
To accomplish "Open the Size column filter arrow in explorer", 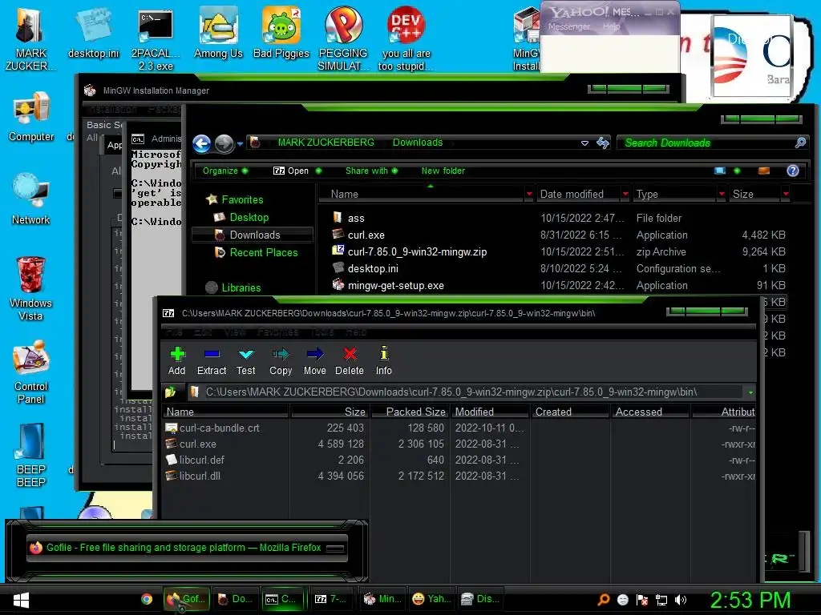I will (786, 194).
